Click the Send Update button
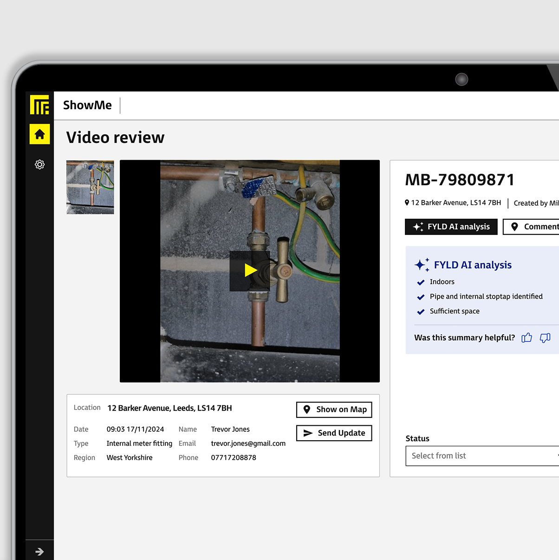 coord(334,433)
